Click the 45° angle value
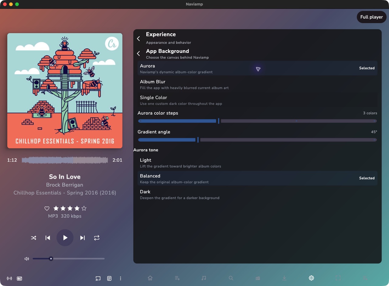 click(374, 132)
